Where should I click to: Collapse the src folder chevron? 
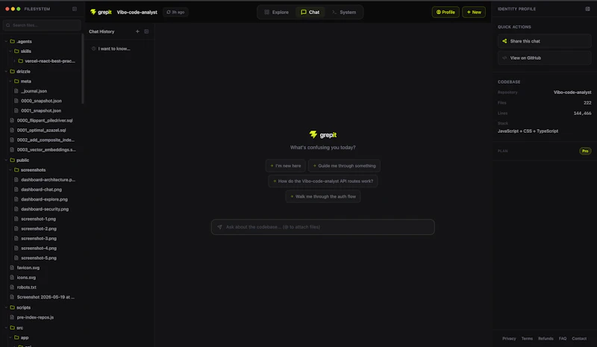click(6, 328)
